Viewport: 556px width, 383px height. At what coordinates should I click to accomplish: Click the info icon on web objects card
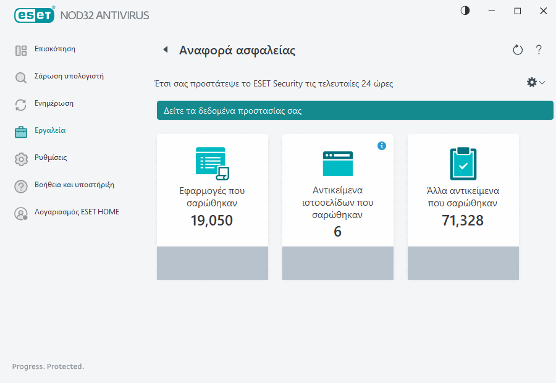point(382,146)
